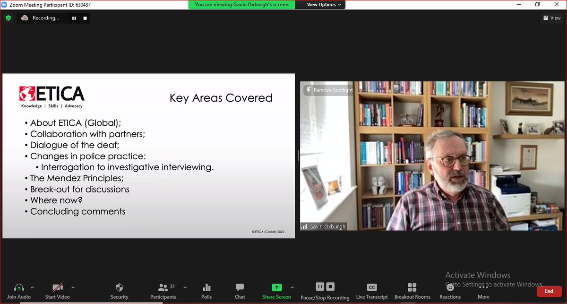Click the 'About ETICA (Global);' bullet
The height and width of the screenshot is (304, 567).
pos(76,123)
